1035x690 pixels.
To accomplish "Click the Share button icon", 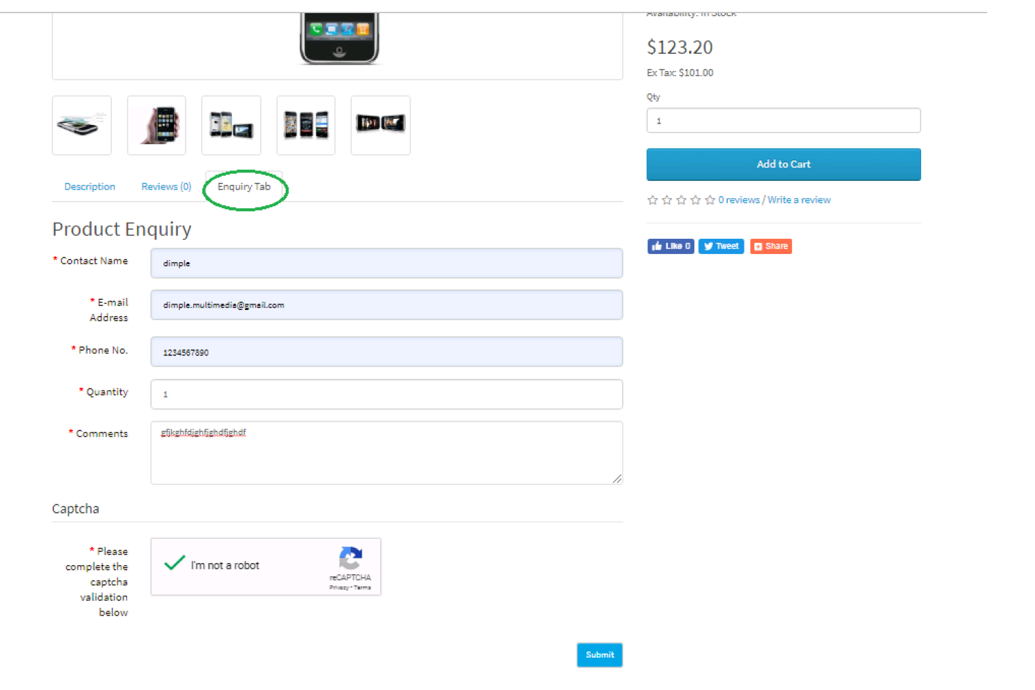I will pos(771,246).
